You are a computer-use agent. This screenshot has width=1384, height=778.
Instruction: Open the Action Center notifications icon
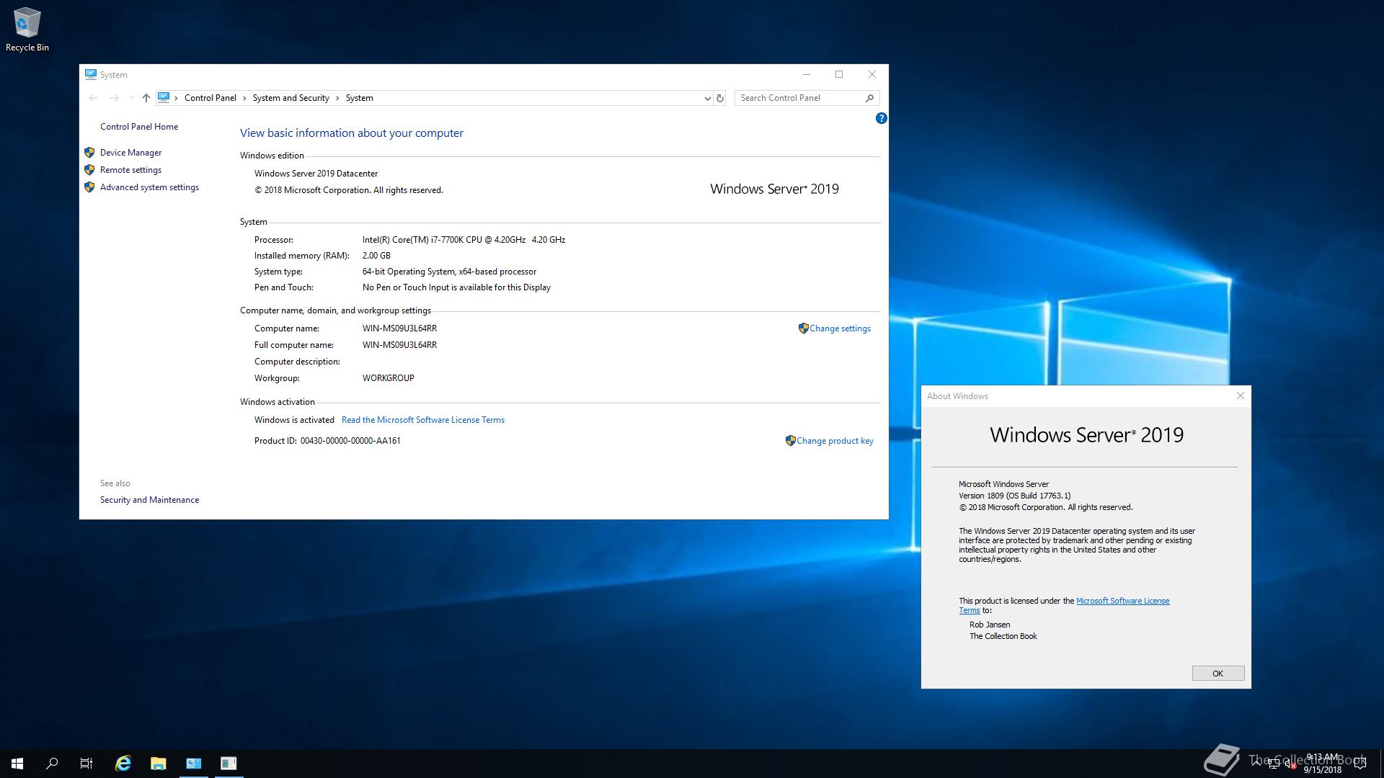click(x=1360, y=764)
